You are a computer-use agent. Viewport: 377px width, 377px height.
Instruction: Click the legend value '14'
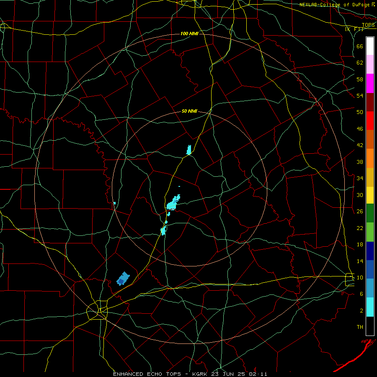360,261
